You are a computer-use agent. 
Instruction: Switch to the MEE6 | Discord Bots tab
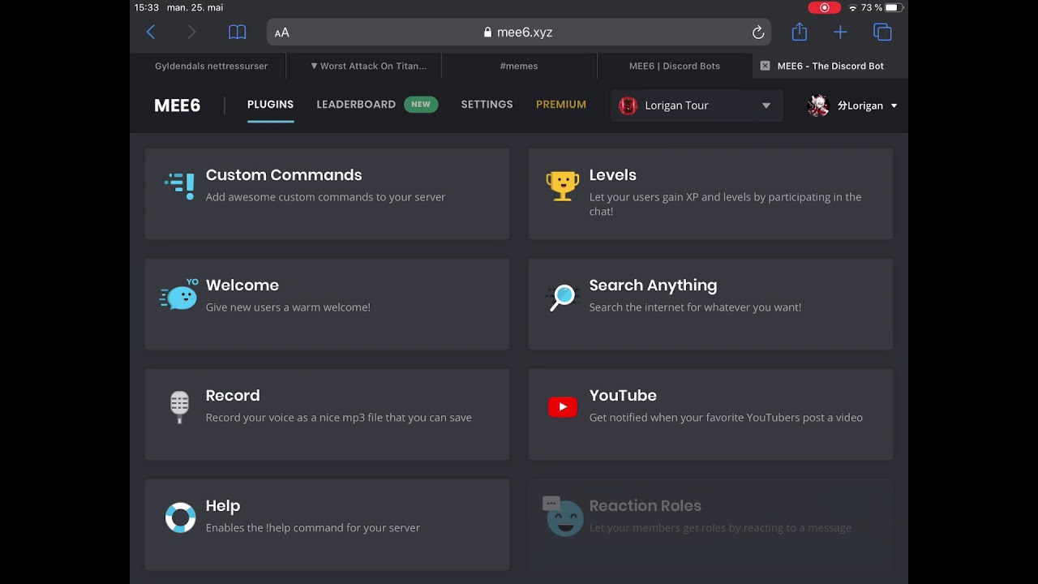[675, 66]
